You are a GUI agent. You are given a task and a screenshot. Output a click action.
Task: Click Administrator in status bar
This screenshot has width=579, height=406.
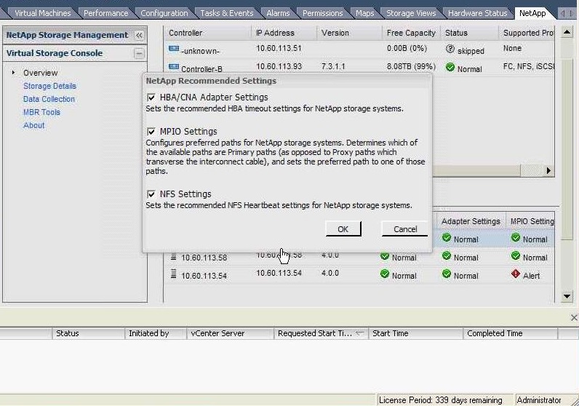(539, 400)
